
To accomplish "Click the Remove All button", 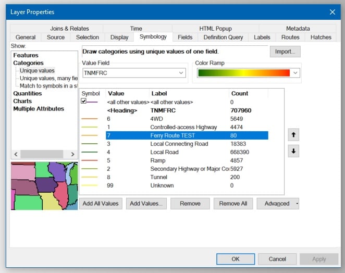I will coord(233,204).
